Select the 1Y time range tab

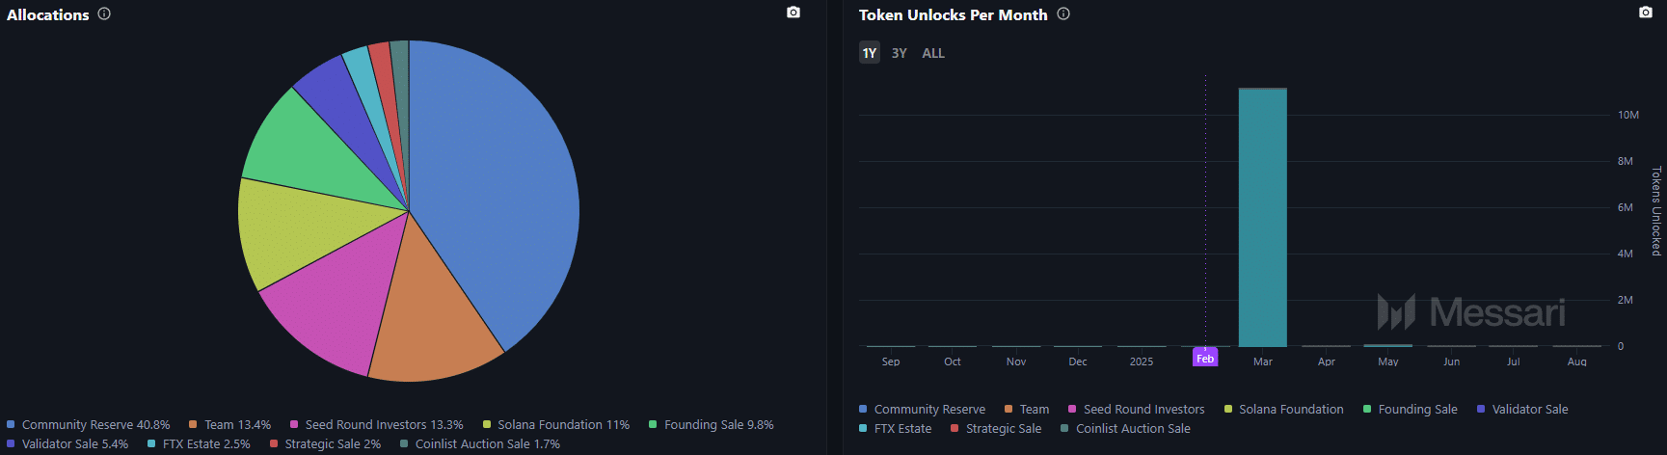click(869, 53)
